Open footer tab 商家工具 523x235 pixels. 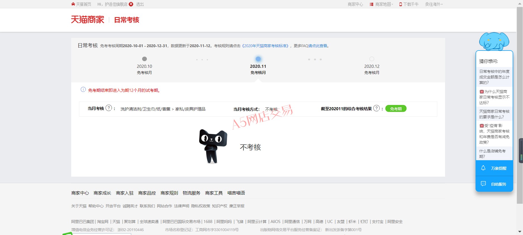point(214,193)
